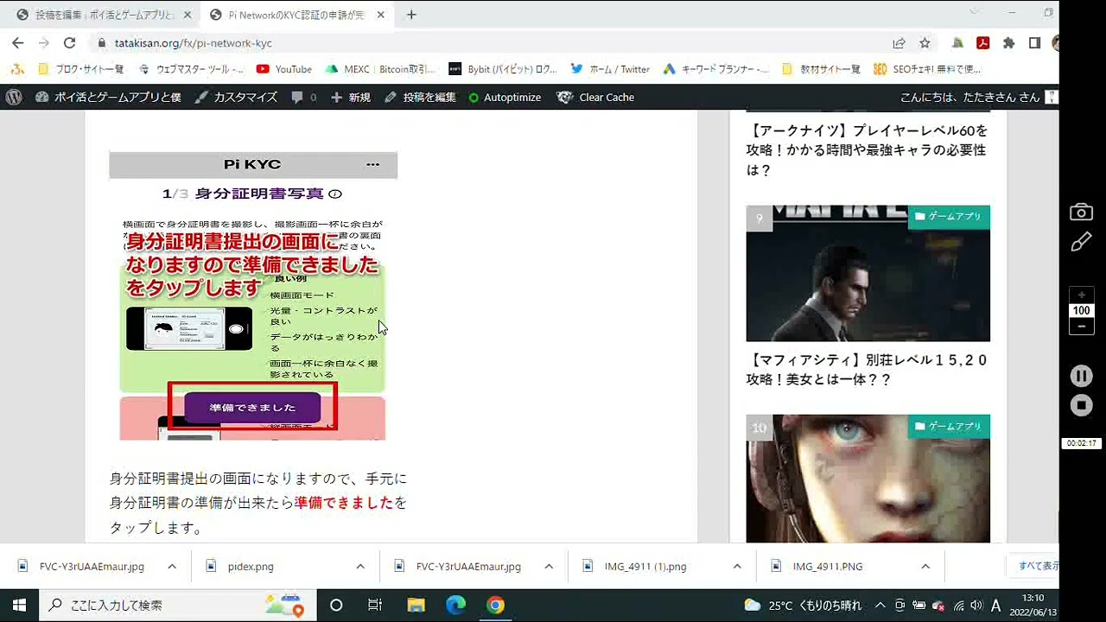Screen dimensions: 1106x622
Task: Increase recorder zoom with plus button
Action: [x=1081, y=295]
